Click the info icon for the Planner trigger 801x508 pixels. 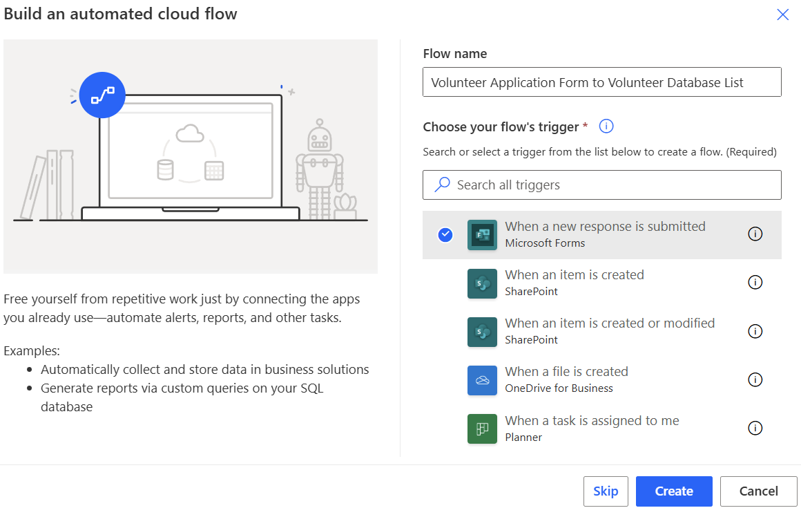pyautogui.click(x=755, y=429)
